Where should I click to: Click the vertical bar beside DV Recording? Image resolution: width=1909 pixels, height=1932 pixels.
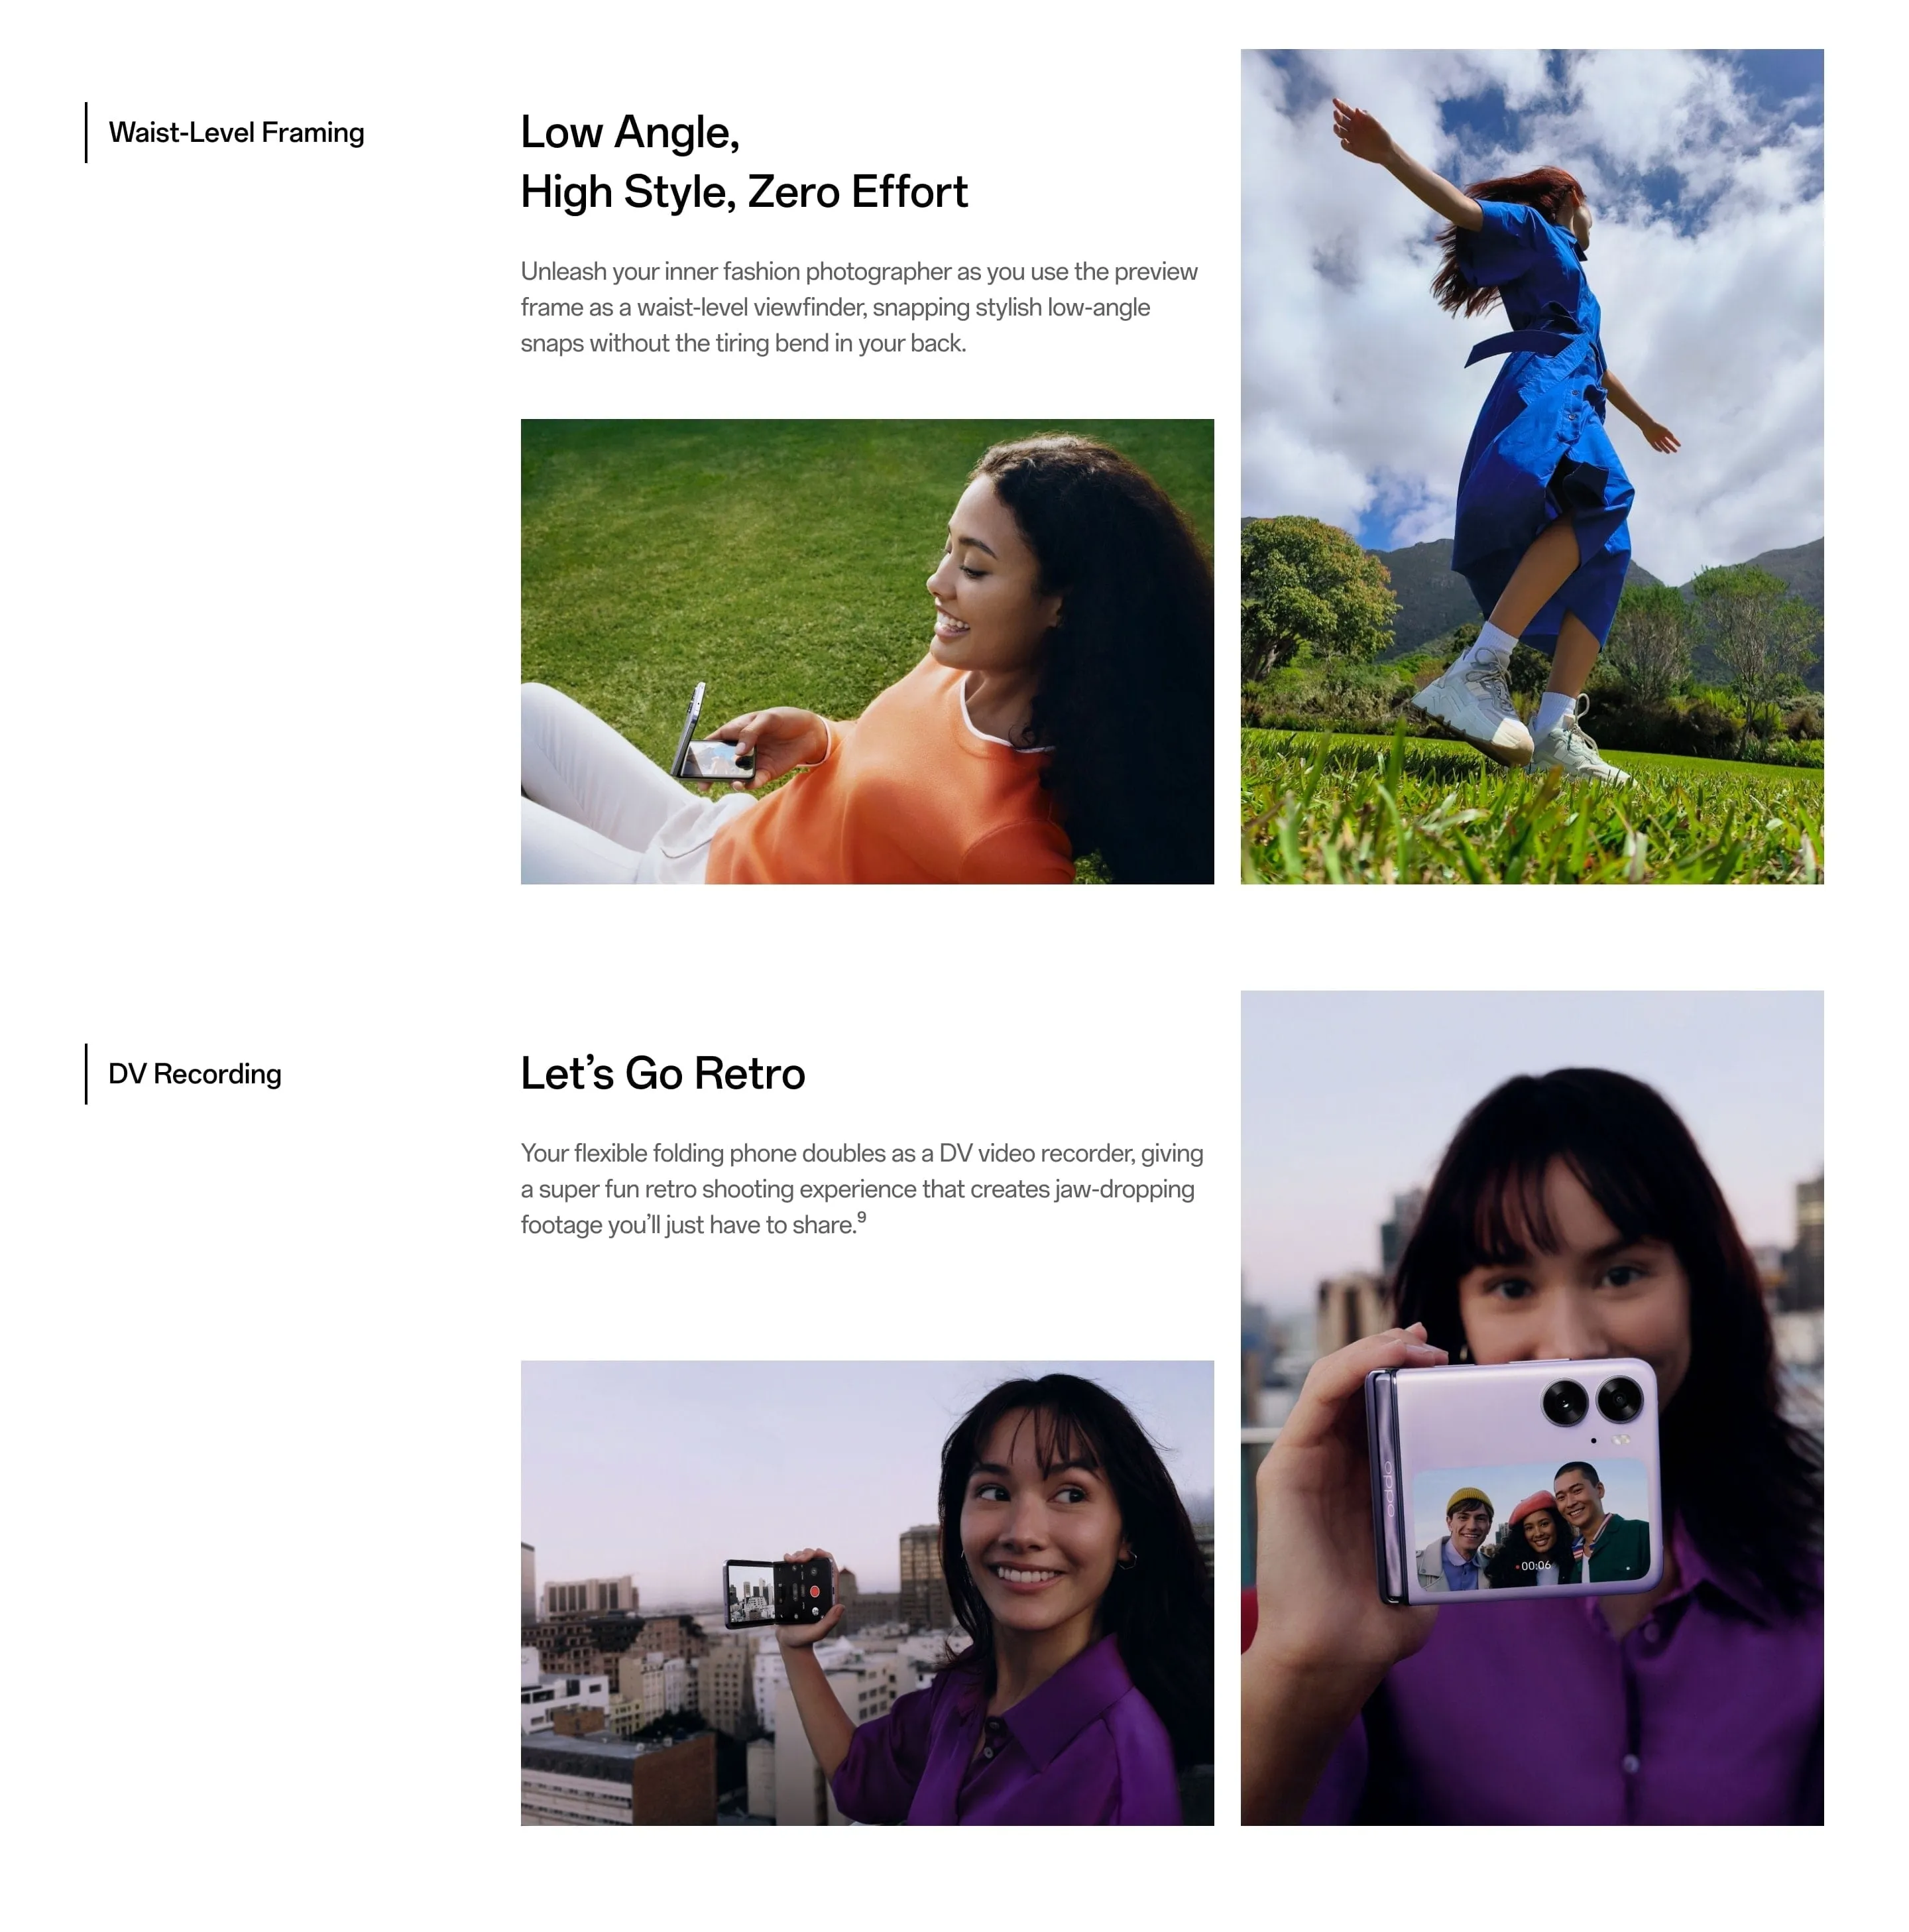(86, 1074)
